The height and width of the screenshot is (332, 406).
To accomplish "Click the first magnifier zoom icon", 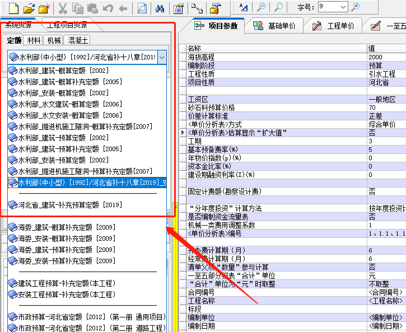I will 261,7.
